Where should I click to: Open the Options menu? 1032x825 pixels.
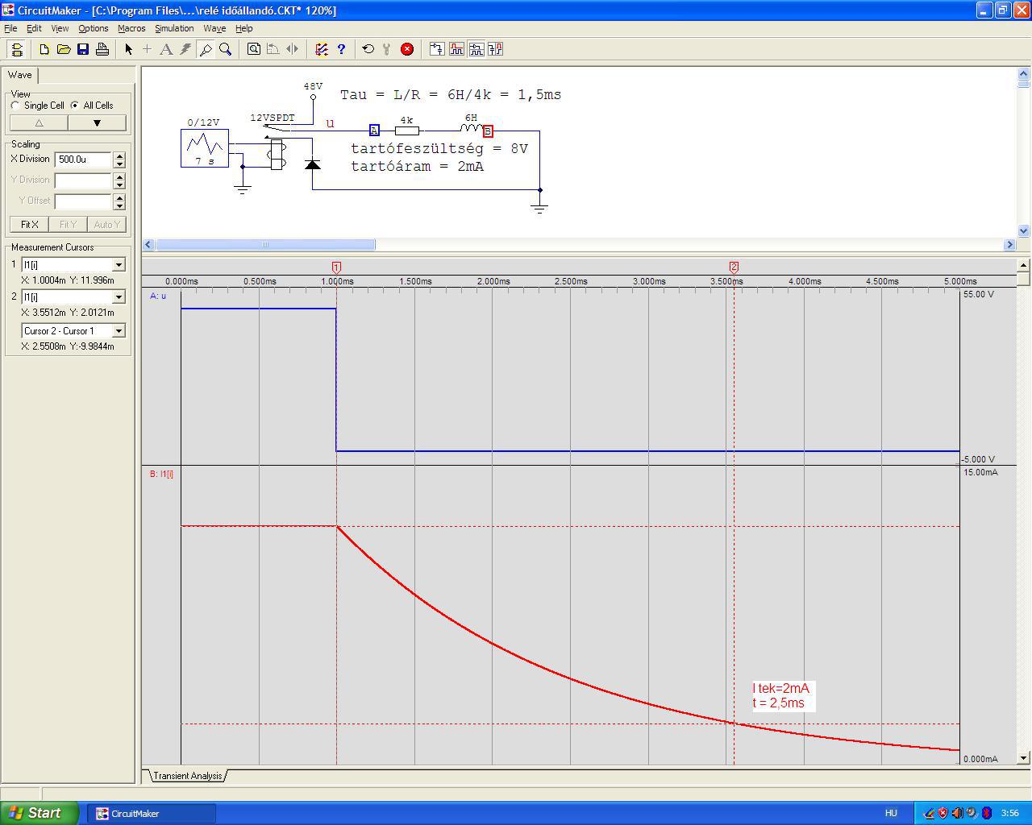click(x=94, y=28)
